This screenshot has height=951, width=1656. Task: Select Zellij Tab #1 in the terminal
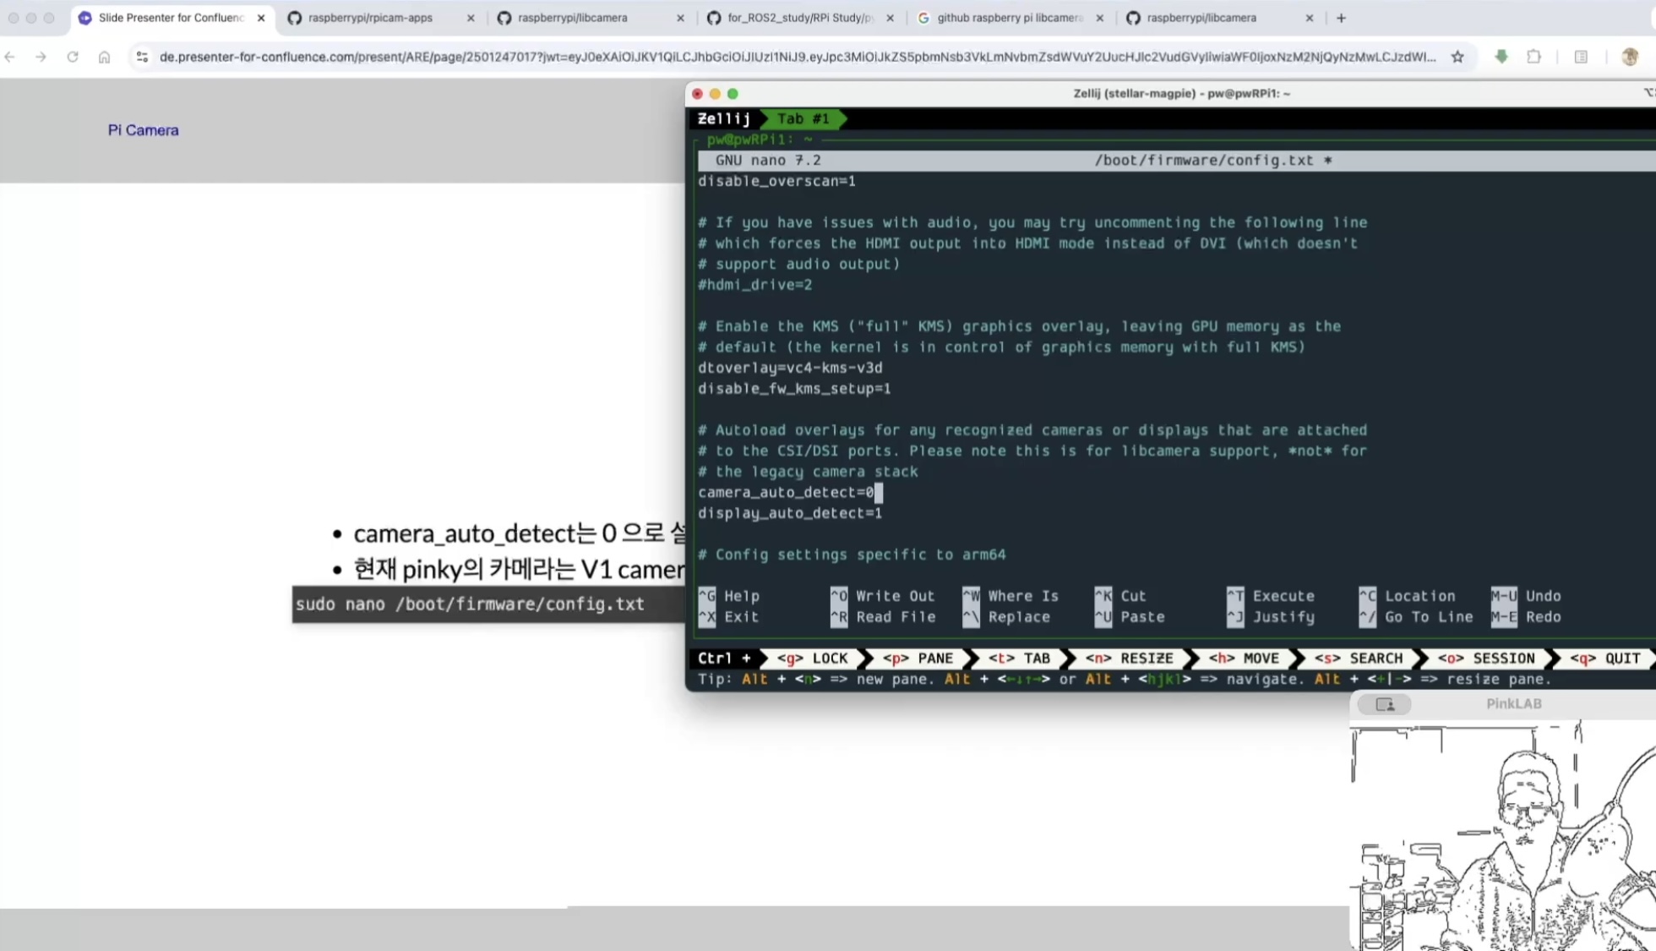(x=803, y=119)
